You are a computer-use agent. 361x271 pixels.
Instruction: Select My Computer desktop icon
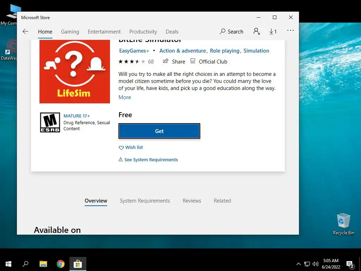[x=9, y=16]
